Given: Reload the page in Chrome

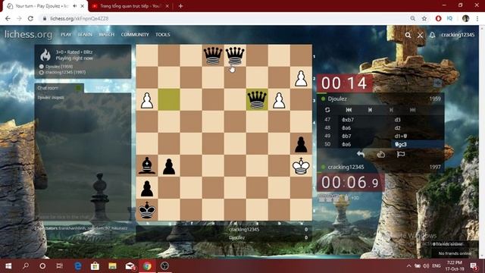Looking at the screenshot, I should coord(30,18).
